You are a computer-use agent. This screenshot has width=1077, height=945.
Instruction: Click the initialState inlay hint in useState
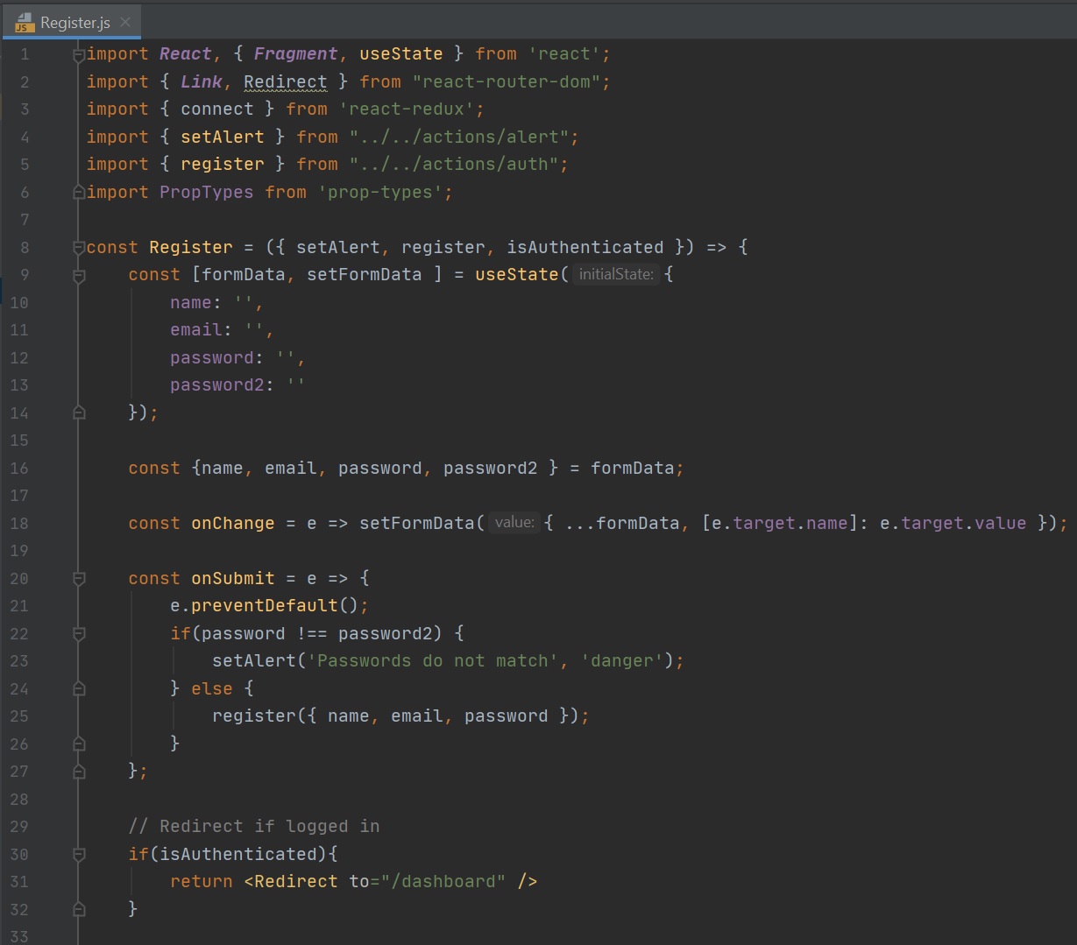point(615,275)
